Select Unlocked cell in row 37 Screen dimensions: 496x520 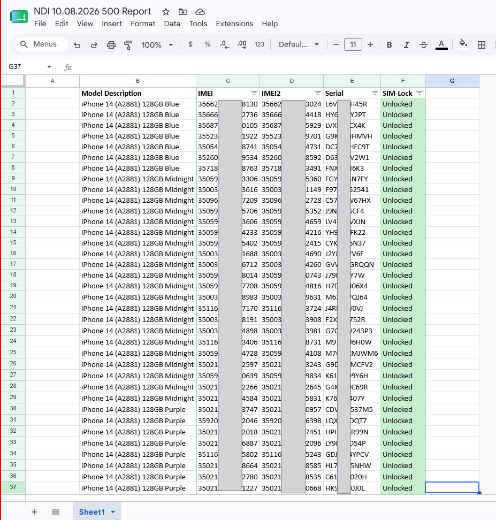tap(403, 488)
